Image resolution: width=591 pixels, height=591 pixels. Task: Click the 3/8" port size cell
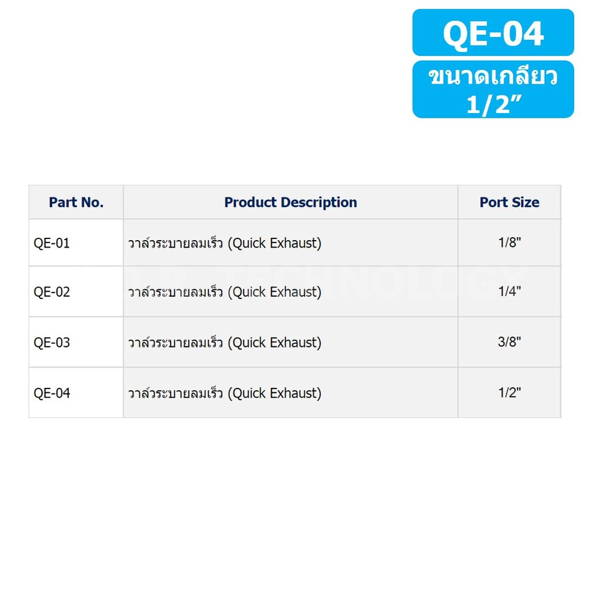(509, 342)
